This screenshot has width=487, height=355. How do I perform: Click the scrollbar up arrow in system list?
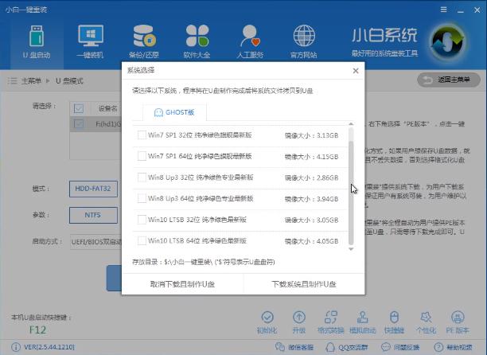coord(351,124)
